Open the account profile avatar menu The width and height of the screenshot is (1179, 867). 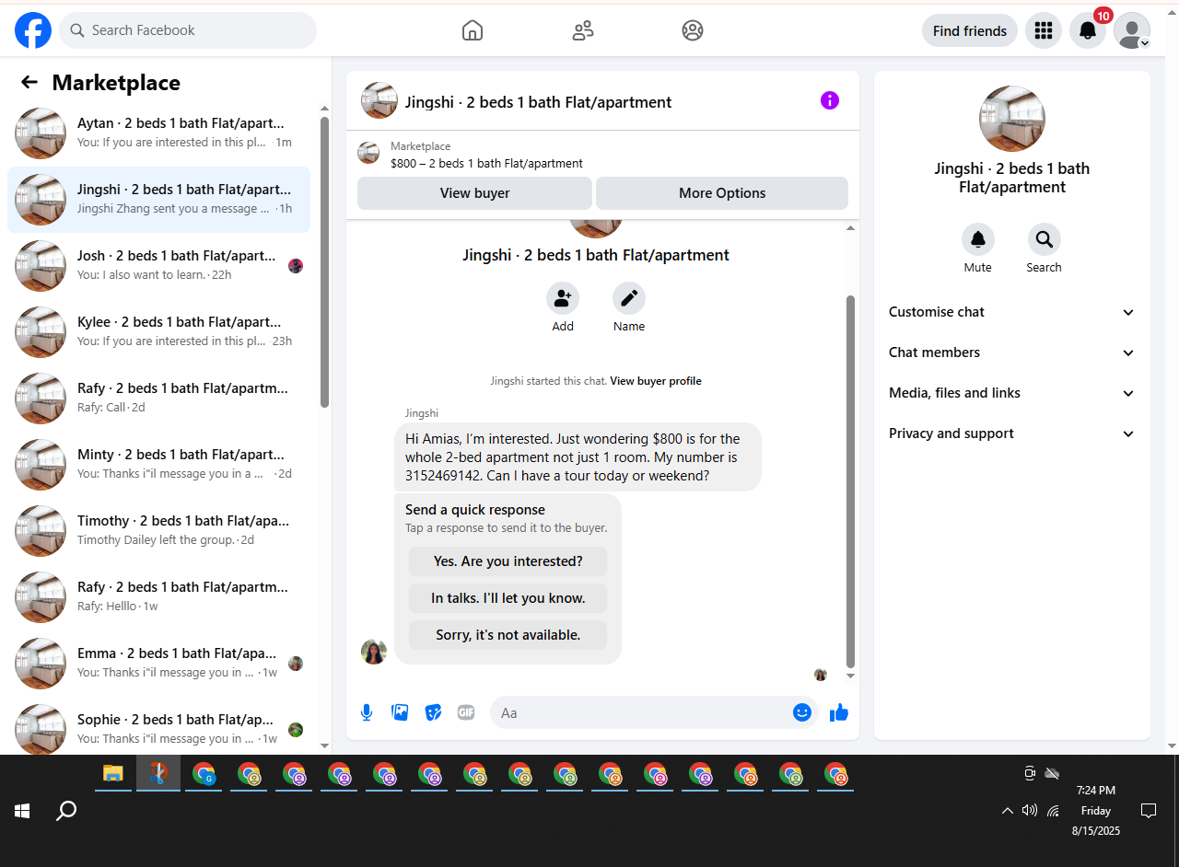[1132, 30]
